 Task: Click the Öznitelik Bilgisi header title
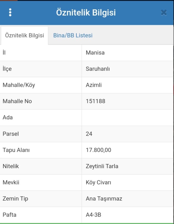coord(86,12)
